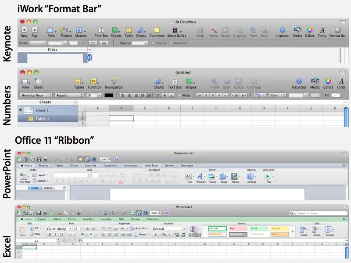Image resolution: width=351 pixels, height=263 pixels.
Task: Click the Sheet icon in Numbers toolbar
Action: (x=38, y=81)
